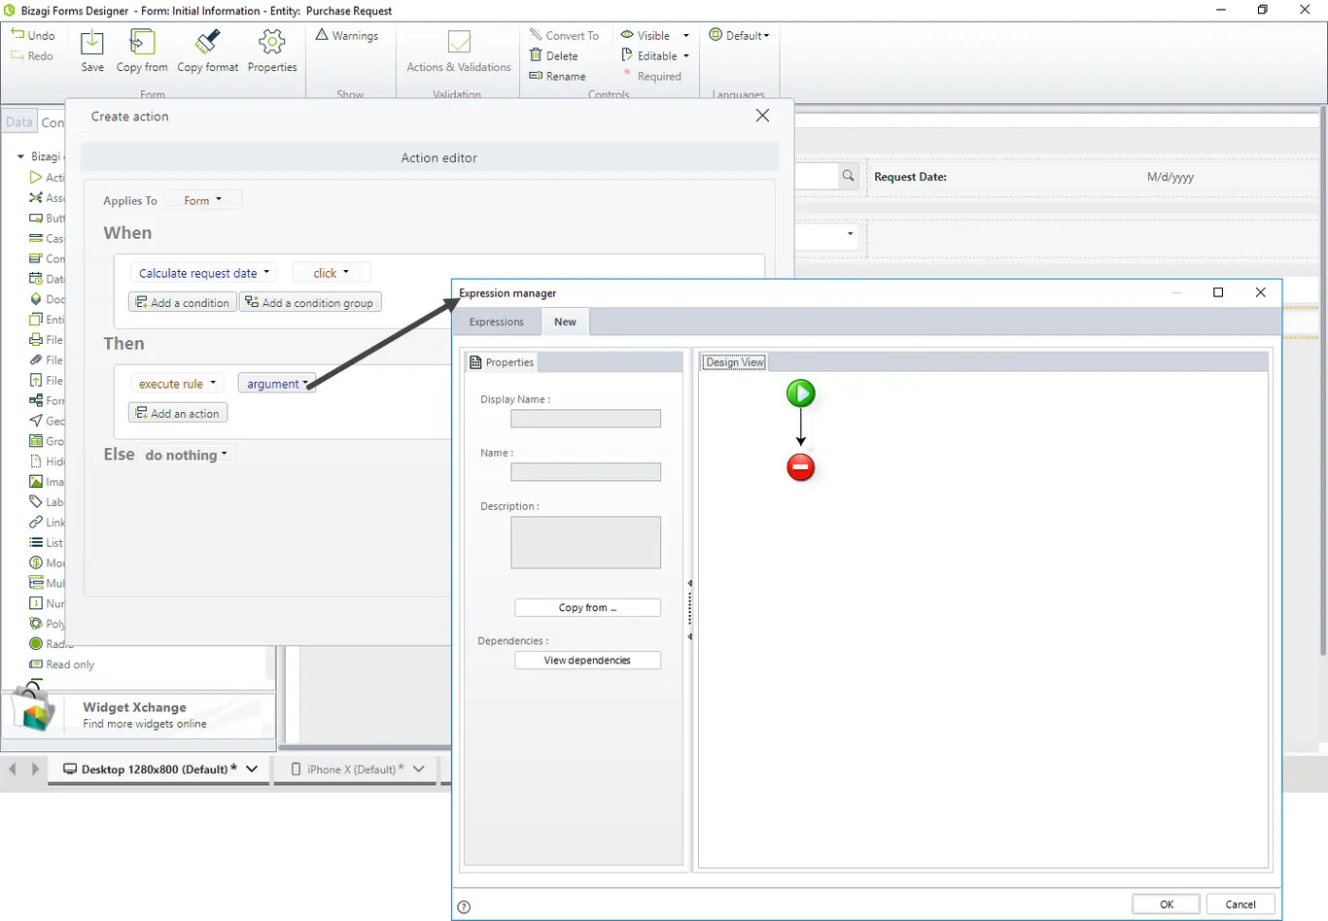Screen dimensions: 1328x921
Task: Select the red end node in Design View
Action: coord(801,467)
